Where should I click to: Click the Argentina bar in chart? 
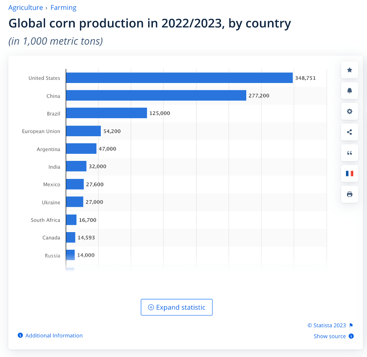(x=81, y=149)
